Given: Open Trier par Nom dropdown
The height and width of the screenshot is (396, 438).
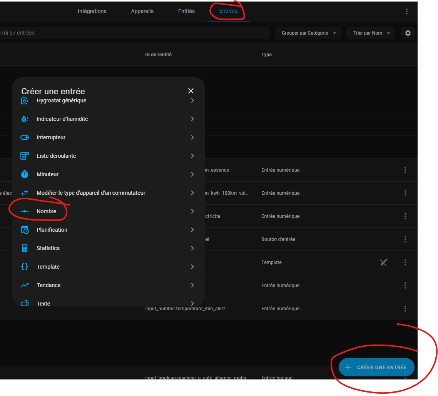Looking at the screenshot, I should [371, 33].
